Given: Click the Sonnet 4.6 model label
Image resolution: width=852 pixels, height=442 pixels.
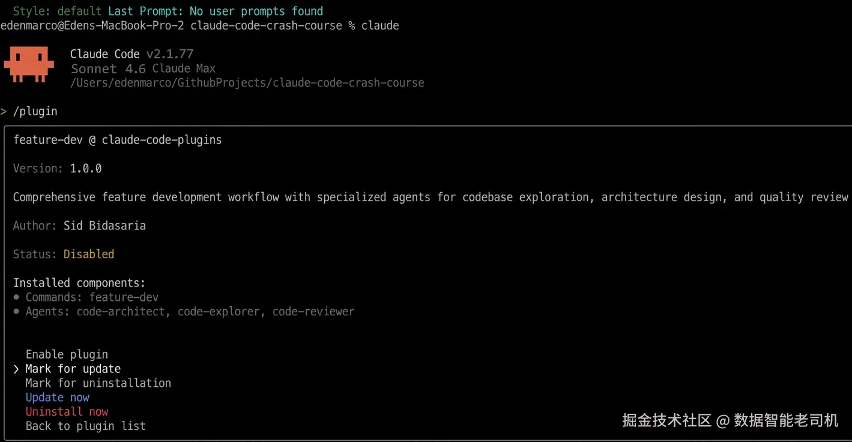Looking at the screenshot, I should click(108, 68).
